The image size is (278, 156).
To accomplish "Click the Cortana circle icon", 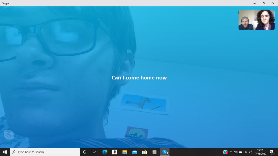I will [84, 152].
